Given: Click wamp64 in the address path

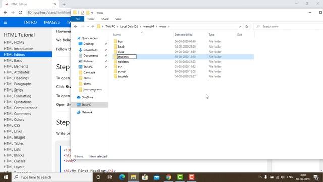Looking at the screenshot, I should pyautogui.click(x=149, y=27).
